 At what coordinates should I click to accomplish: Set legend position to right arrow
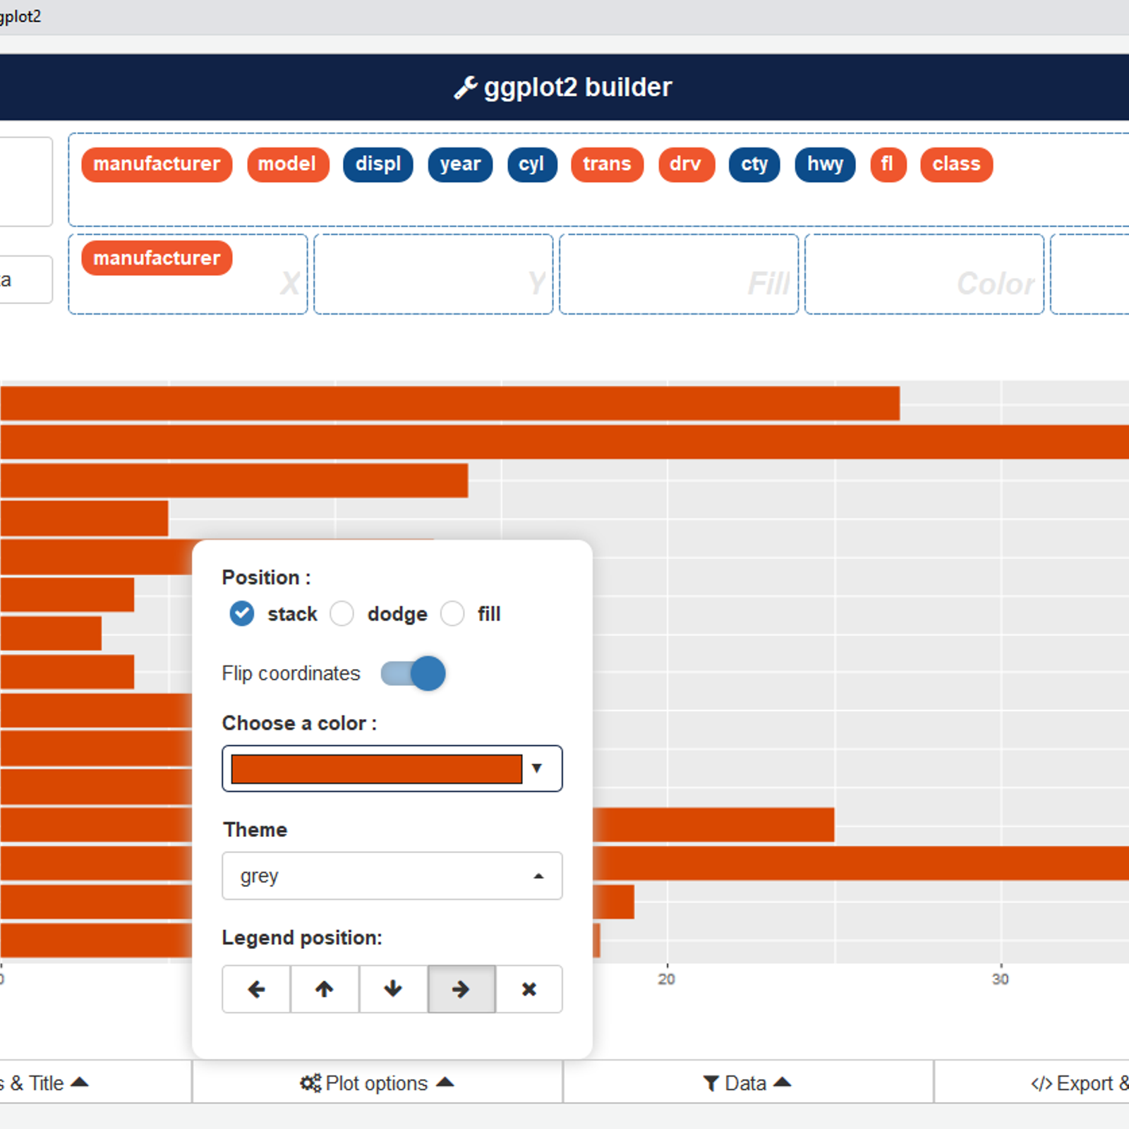tap(461, 989)
